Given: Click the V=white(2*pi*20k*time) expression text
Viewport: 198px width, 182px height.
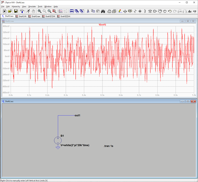Looking at the screenshot, I should [75, 145].
